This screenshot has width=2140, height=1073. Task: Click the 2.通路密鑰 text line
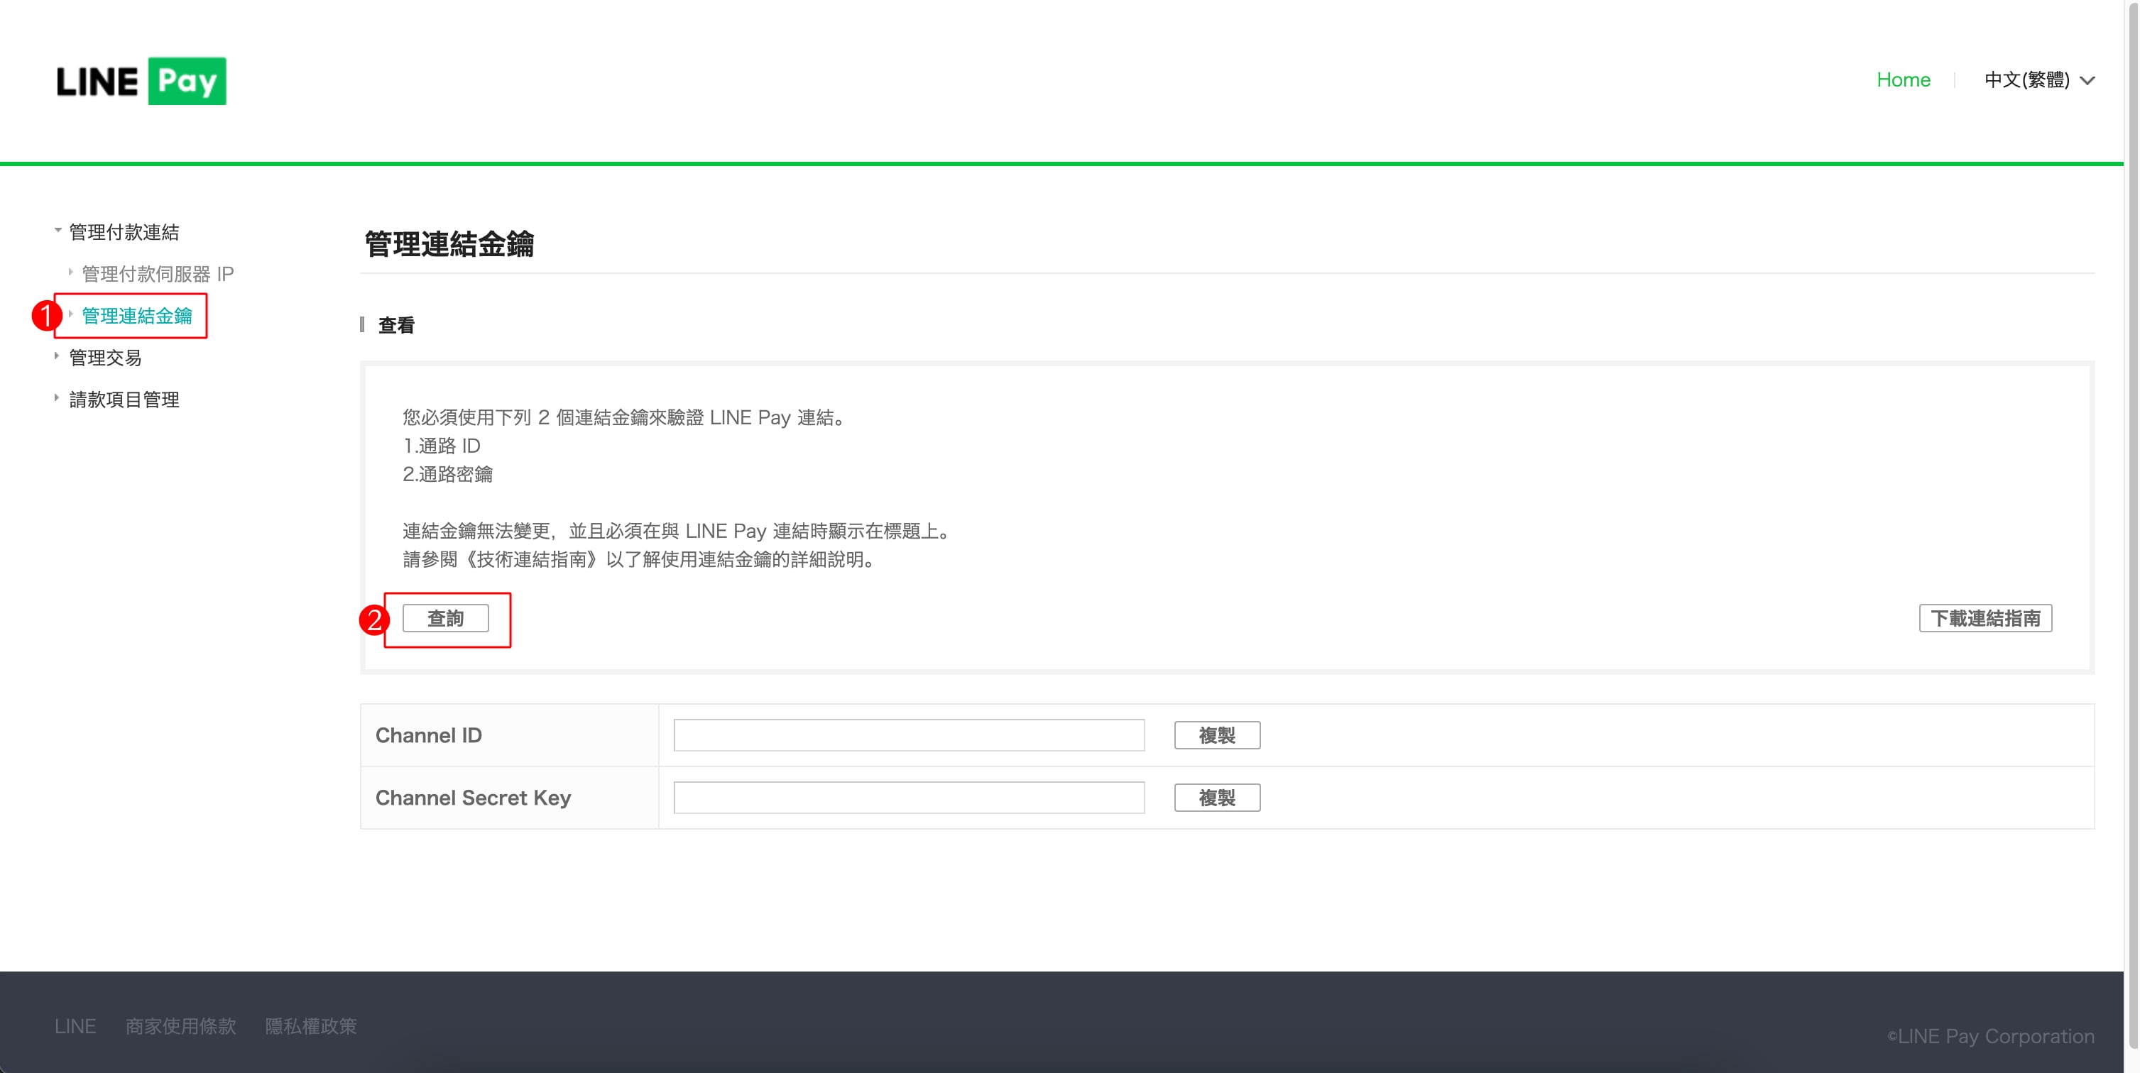pyautogui.click(x=448, y=473)
